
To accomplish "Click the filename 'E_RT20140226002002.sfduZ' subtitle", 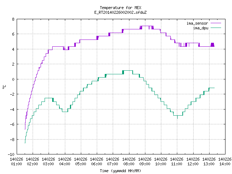I will [x=120, y=12].
